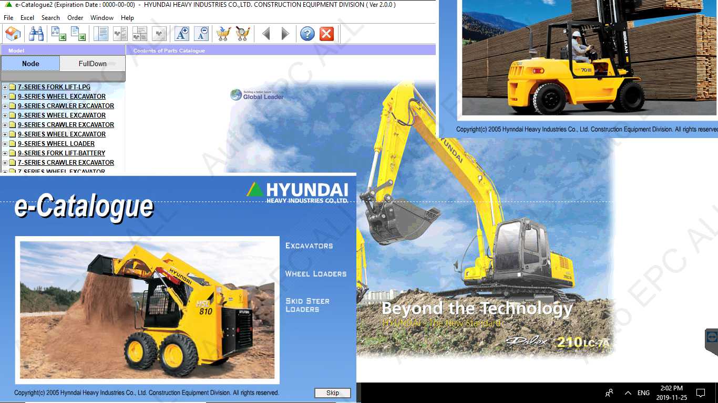Screen dimensions: 718x403
Task: Open the Home icon in the toolbar
Action: 13,34
